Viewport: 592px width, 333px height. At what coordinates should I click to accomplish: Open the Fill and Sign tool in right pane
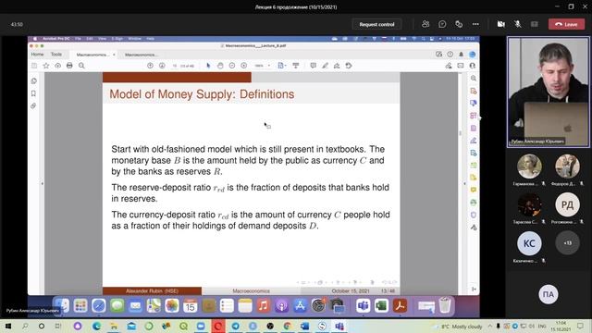474,141
